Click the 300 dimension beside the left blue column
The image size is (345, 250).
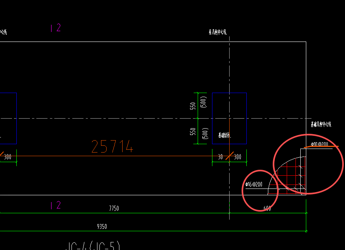(x=8, y=157)
